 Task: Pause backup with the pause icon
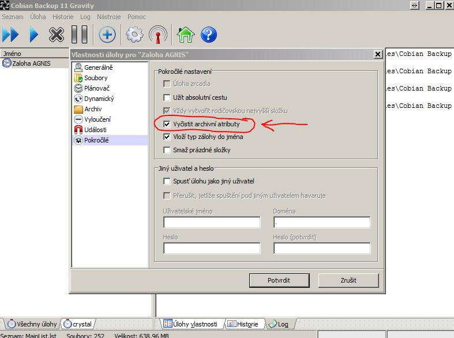coord(80,35)
